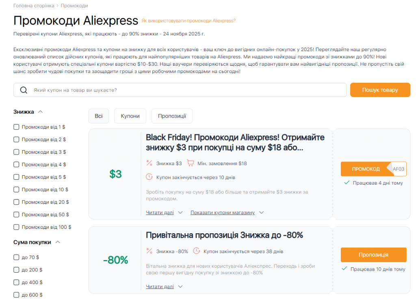Image resolution: width=416 pixels, height=299 pixels.
Task: Click the orange 'Пропозиція' button
Action: tap(373, 255)
